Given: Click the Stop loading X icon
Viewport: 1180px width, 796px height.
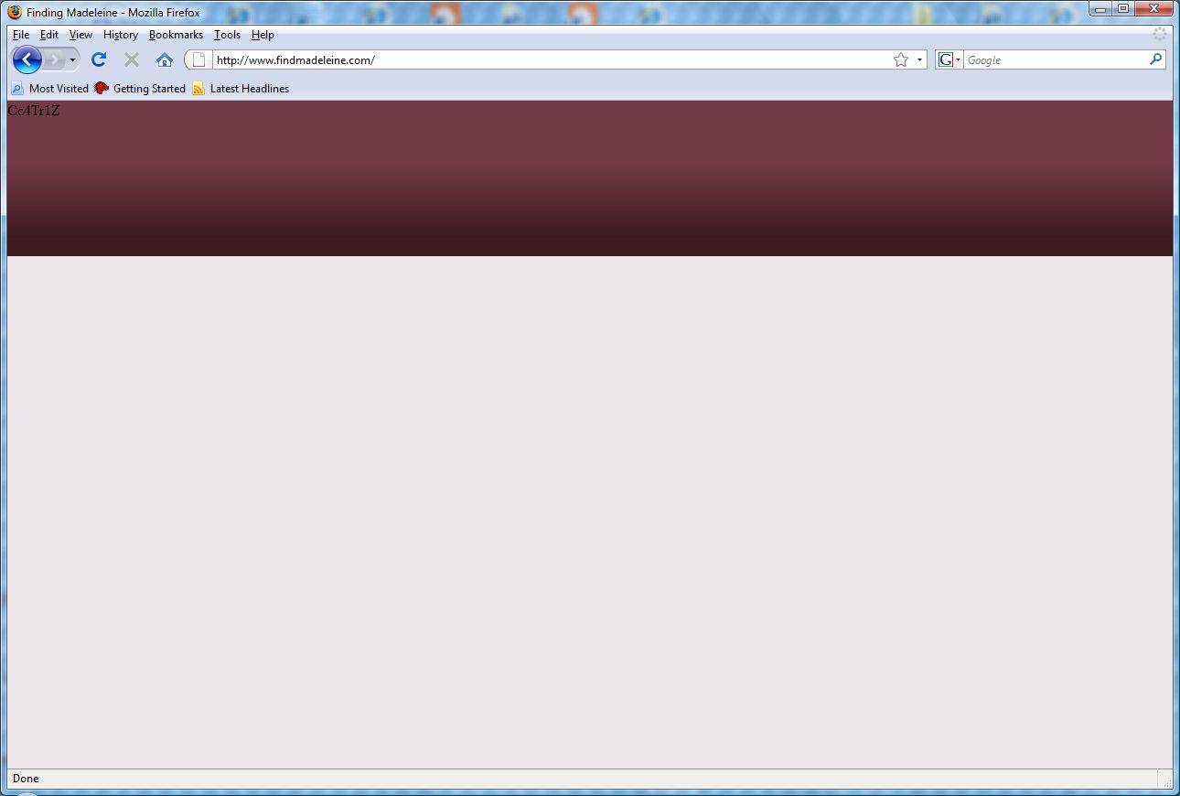Looking at the screenshot, I should (132, 60).
